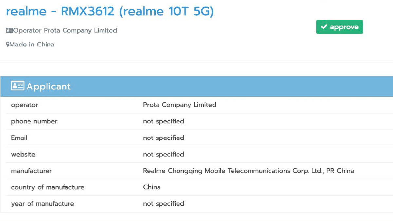
Task: Click the Prota Company Limited value
Action: click(x=179, y=105)
